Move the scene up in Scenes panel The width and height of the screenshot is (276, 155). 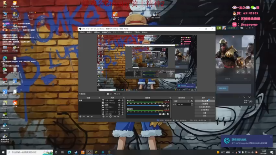coord(88,116)
